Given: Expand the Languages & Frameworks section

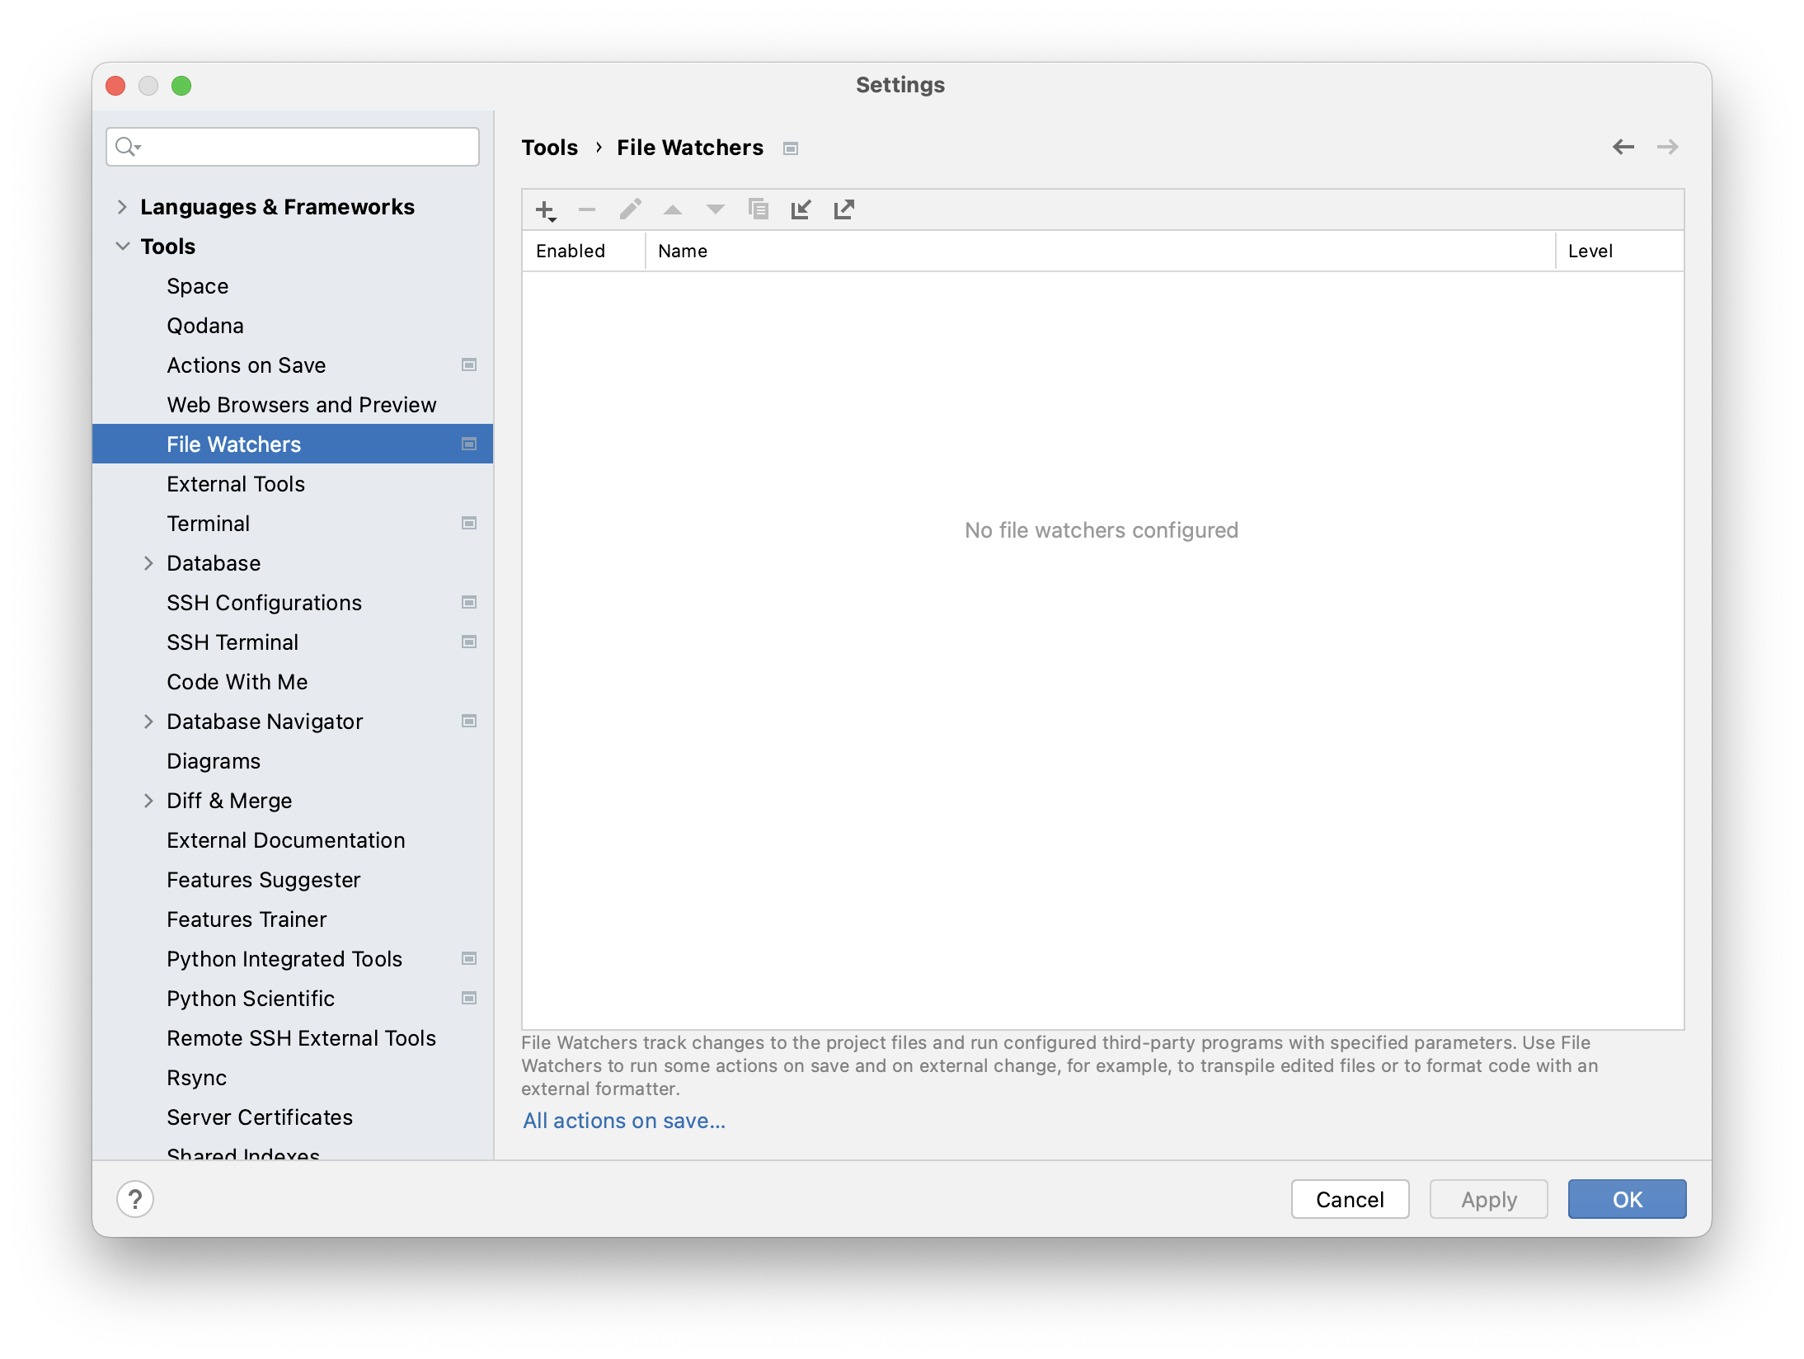Looking at the screenshot, I should [x=122, y=207].
